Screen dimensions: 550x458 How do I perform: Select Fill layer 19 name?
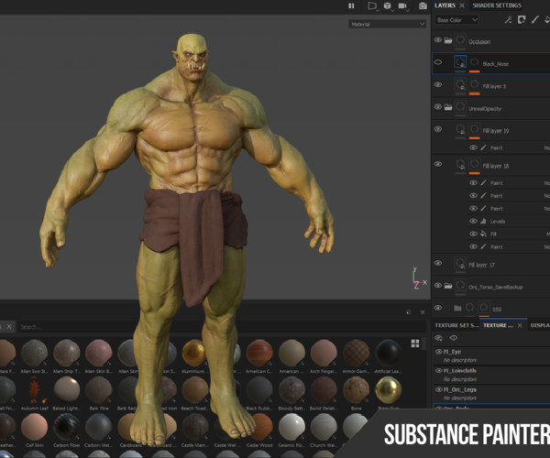[496, 131]
